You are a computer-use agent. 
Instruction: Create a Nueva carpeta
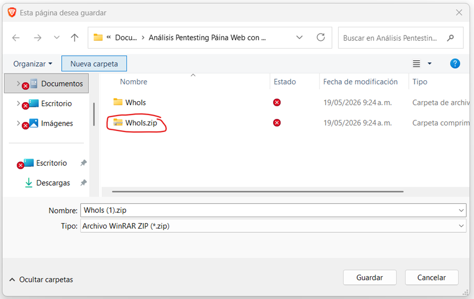click(x=94, y=64)
